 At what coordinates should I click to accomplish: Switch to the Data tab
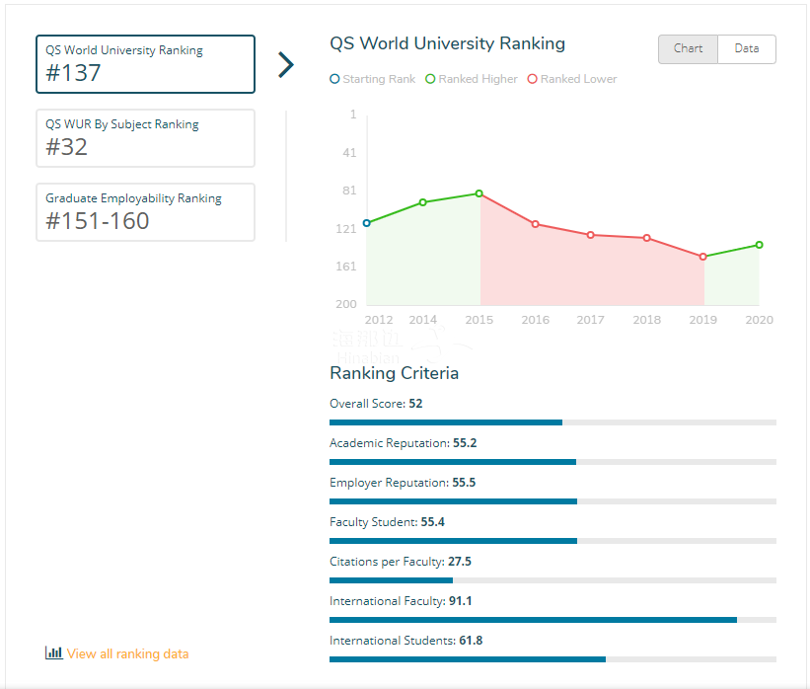[747, 49]
